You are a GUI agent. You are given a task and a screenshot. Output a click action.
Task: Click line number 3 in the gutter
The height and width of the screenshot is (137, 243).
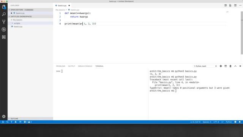coord(60,20)
